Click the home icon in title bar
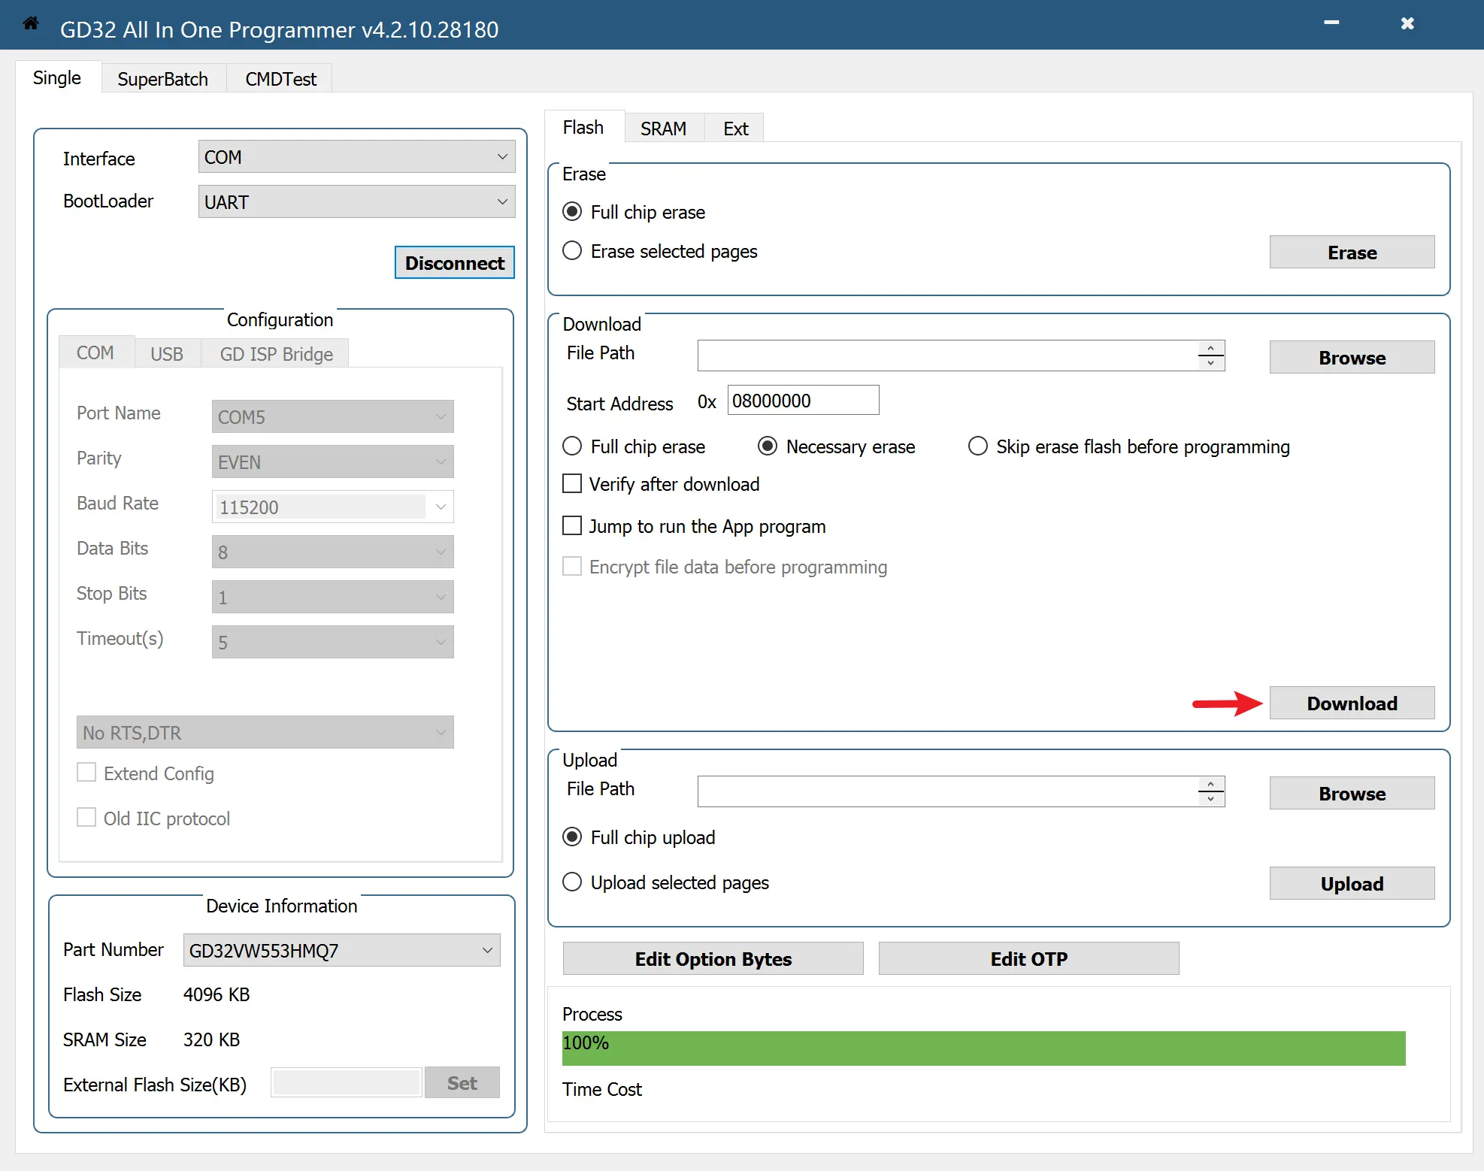 pyautogui.click(x=31, y=23)
